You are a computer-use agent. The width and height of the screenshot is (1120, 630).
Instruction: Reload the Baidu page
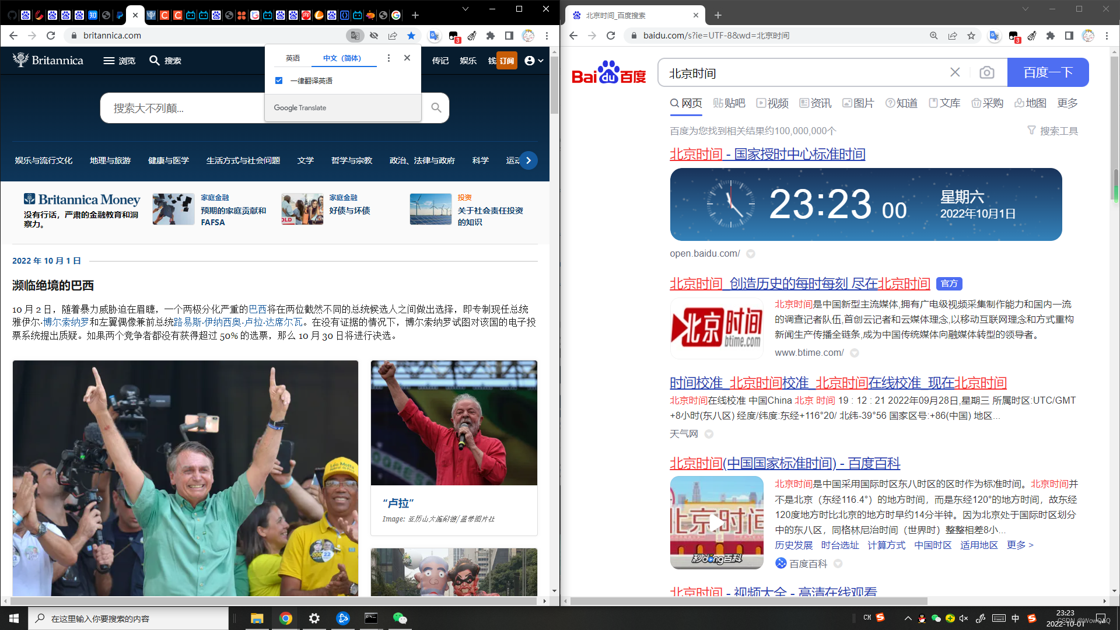coord(611,36)
